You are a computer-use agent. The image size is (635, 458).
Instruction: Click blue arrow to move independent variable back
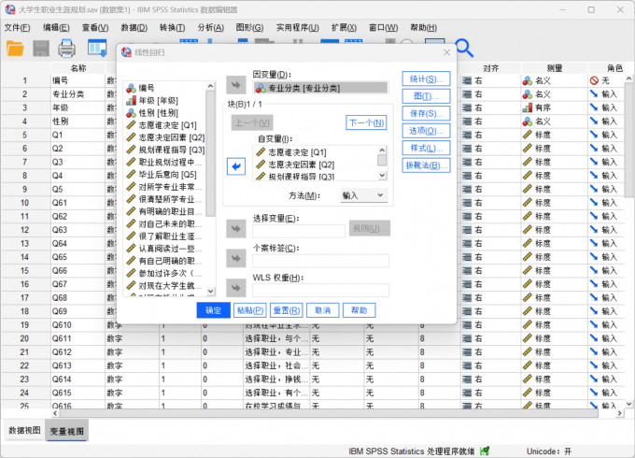(236, 165)
